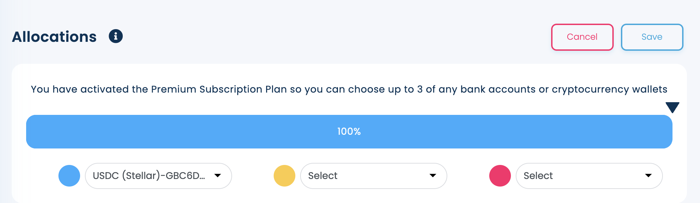Click the 'Select' placeholder text in last dropdown
This screenshot has height=203, width=700.
click(x=538, y=176)
